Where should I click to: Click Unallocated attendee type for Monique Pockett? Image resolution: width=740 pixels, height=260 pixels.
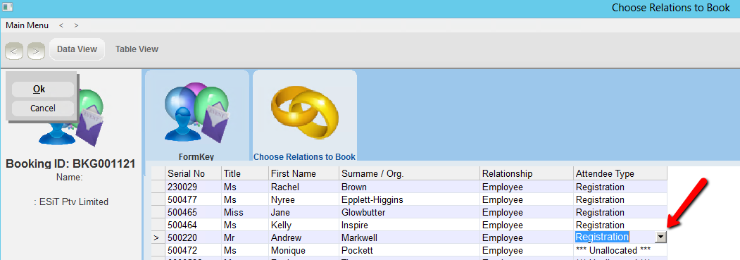coord(613,250)
